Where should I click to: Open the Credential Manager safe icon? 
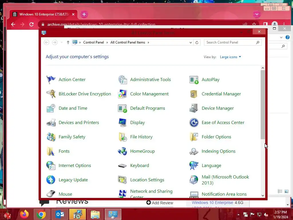pos(194,94)
